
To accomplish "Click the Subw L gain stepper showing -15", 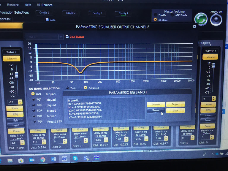I will click(20, 102).
